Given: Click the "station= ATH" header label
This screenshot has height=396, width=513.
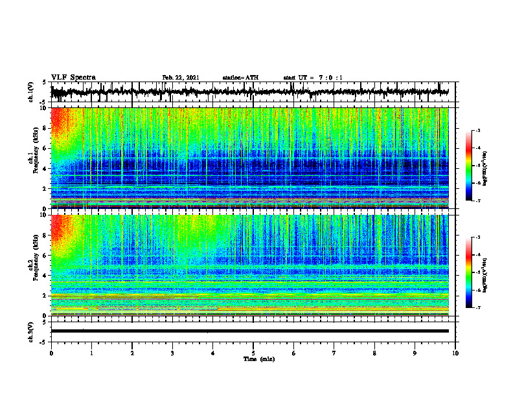Looking at the screenshot, I should (x=240, y=78).
